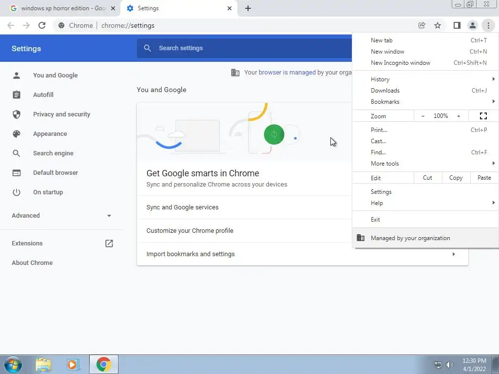Click Managed by your organization menu entry
Image resolution: width=499 pixels, height=374 pixels.
tap(425, 238)
